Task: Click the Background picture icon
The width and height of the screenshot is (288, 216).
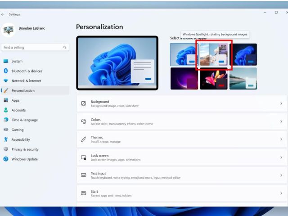Action: [84, 103]
